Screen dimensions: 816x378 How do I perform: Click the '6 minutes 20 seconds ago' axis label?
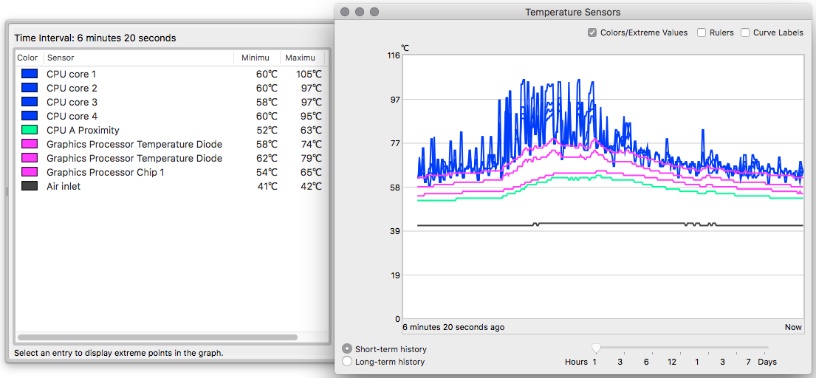[453, 328]
